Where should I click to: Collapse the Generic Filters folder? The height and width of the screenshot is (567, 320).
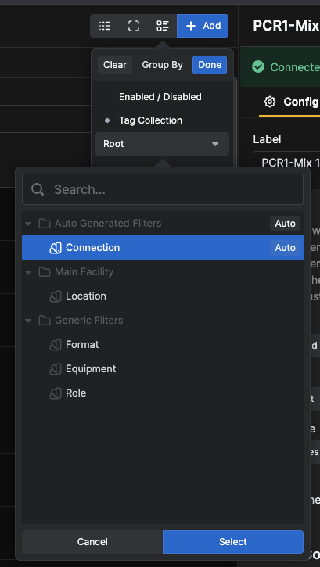coord(28,321)
